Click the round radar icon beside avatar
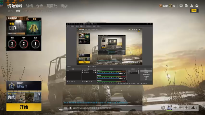 (x=163, y=108)
